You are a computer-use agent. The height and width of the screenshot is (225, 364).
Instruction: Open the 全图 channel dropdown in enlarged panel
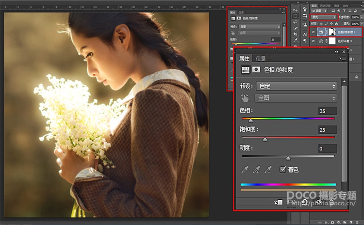point(296,98)
